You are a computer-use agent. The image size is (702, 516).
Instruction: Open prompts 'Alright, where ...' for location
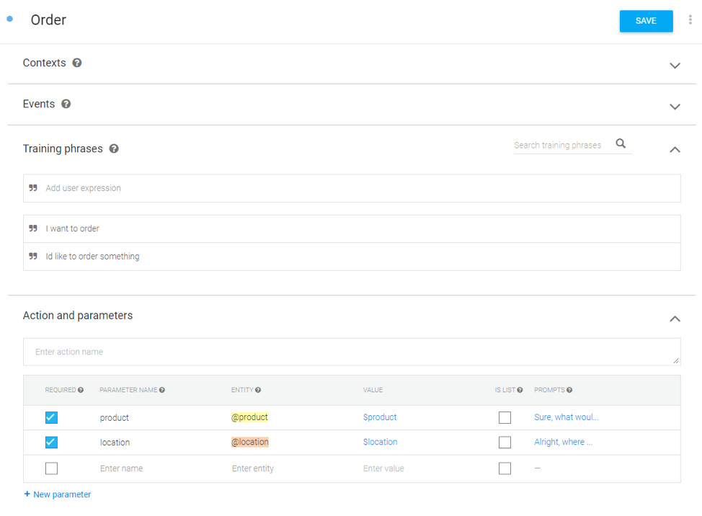click(563, 442)
